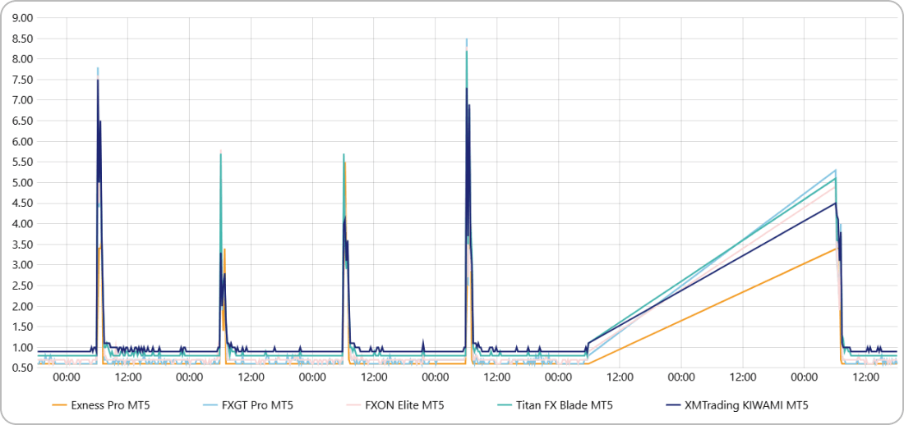Click the light blue marker beside FXGT Pro
Viewport: 904px width, 425px height.
click(209, 404)
